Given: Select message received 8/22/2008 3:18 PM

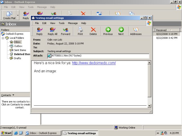Looking at the screenshot, I should tap(167, 34).
